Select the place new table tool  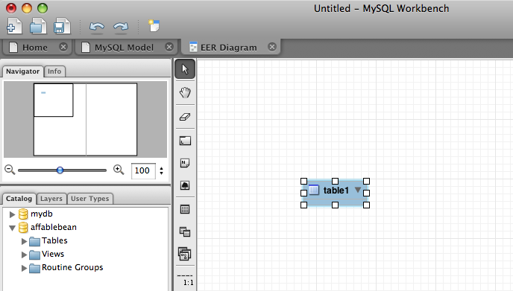(185, 209)
